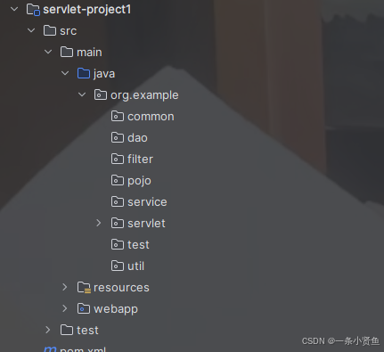Expand the bottom test folder chevron
384x352 pixels.
(48, 330)
